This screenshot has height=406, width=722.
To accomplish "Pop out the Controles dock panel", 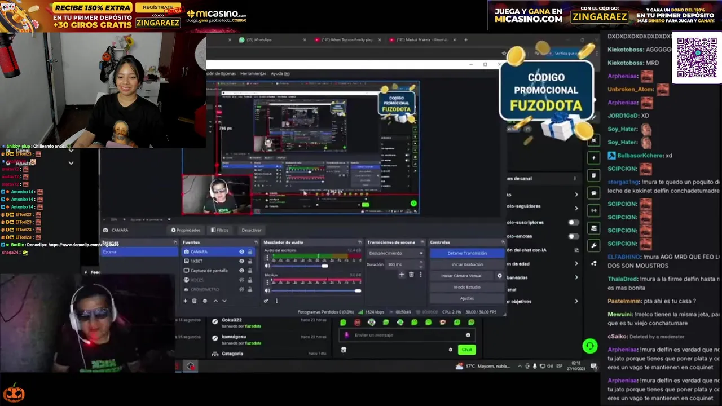I will pos(503,242).
